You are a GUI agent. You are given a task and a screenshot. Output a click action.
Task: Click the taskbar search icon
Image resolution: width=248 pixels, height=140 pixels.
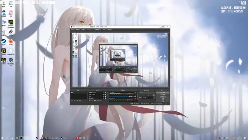7,138
